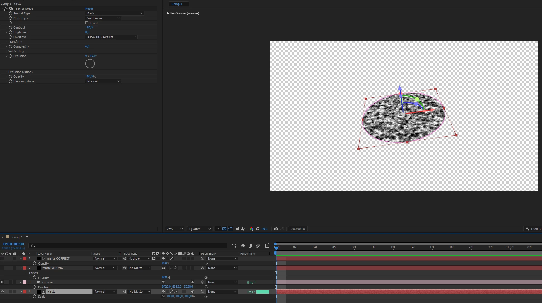Open the Quarter resolution dropdown

point(200,229)
